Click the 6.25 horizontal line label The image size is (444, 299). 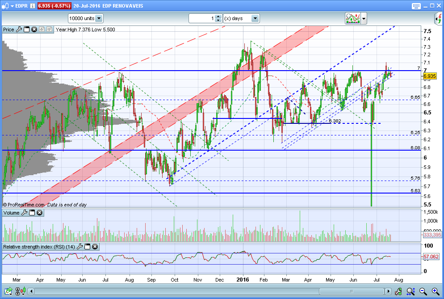[x=415, y=133]
